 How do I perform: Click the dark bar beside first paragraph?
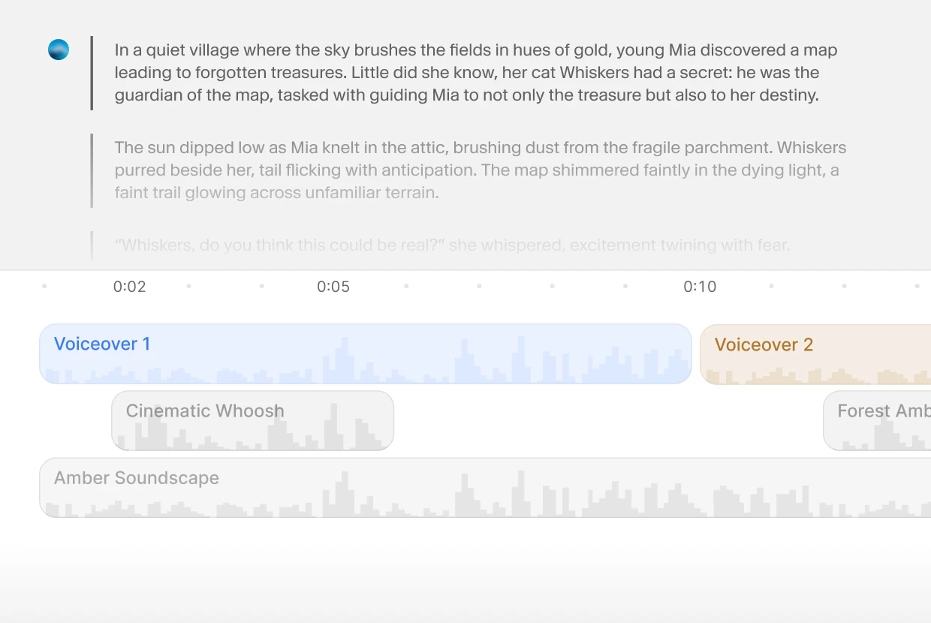tap(92, 73)
